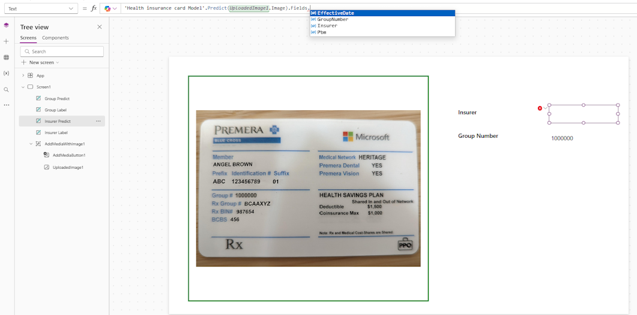
Task: Switch to the Screens tab
Action: (x=28, y=38)
